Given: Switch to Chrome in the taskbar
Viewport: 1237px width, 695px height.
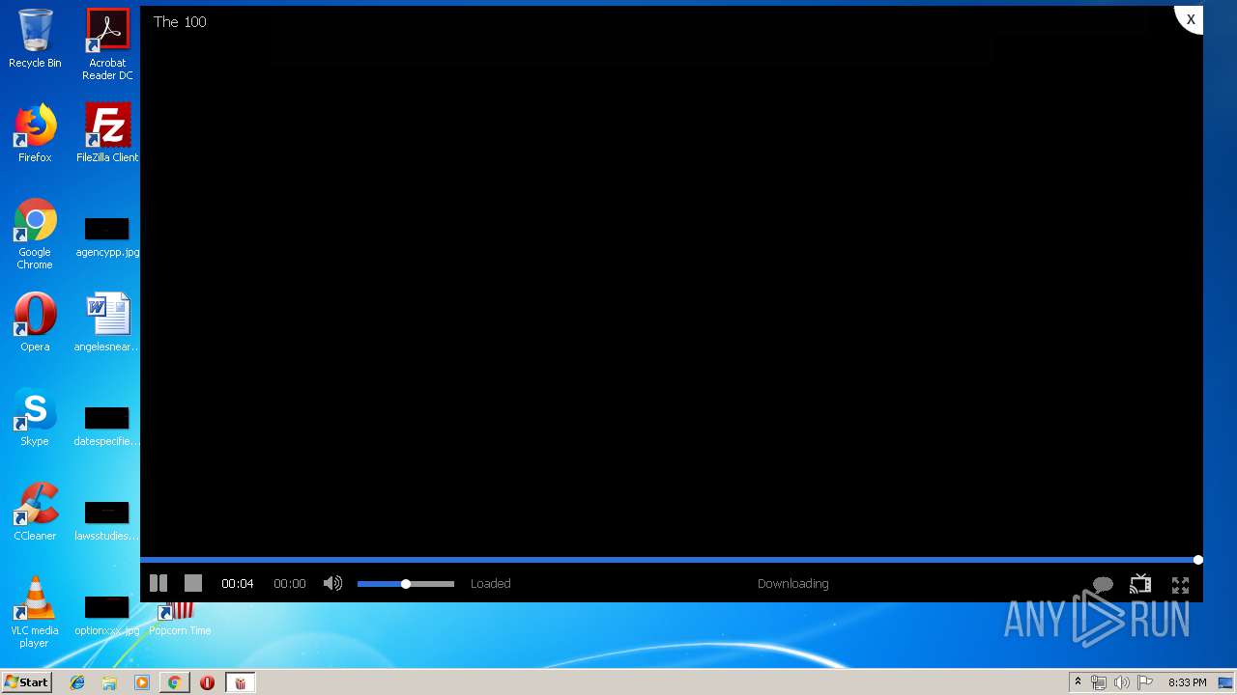Looking at the screenshot, I should 174,682.
